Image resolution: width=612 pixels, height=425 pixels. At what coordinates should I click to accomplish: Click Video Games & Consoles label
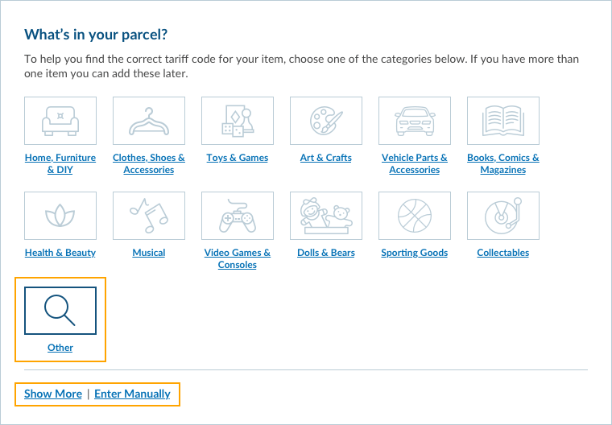[238, 258]
